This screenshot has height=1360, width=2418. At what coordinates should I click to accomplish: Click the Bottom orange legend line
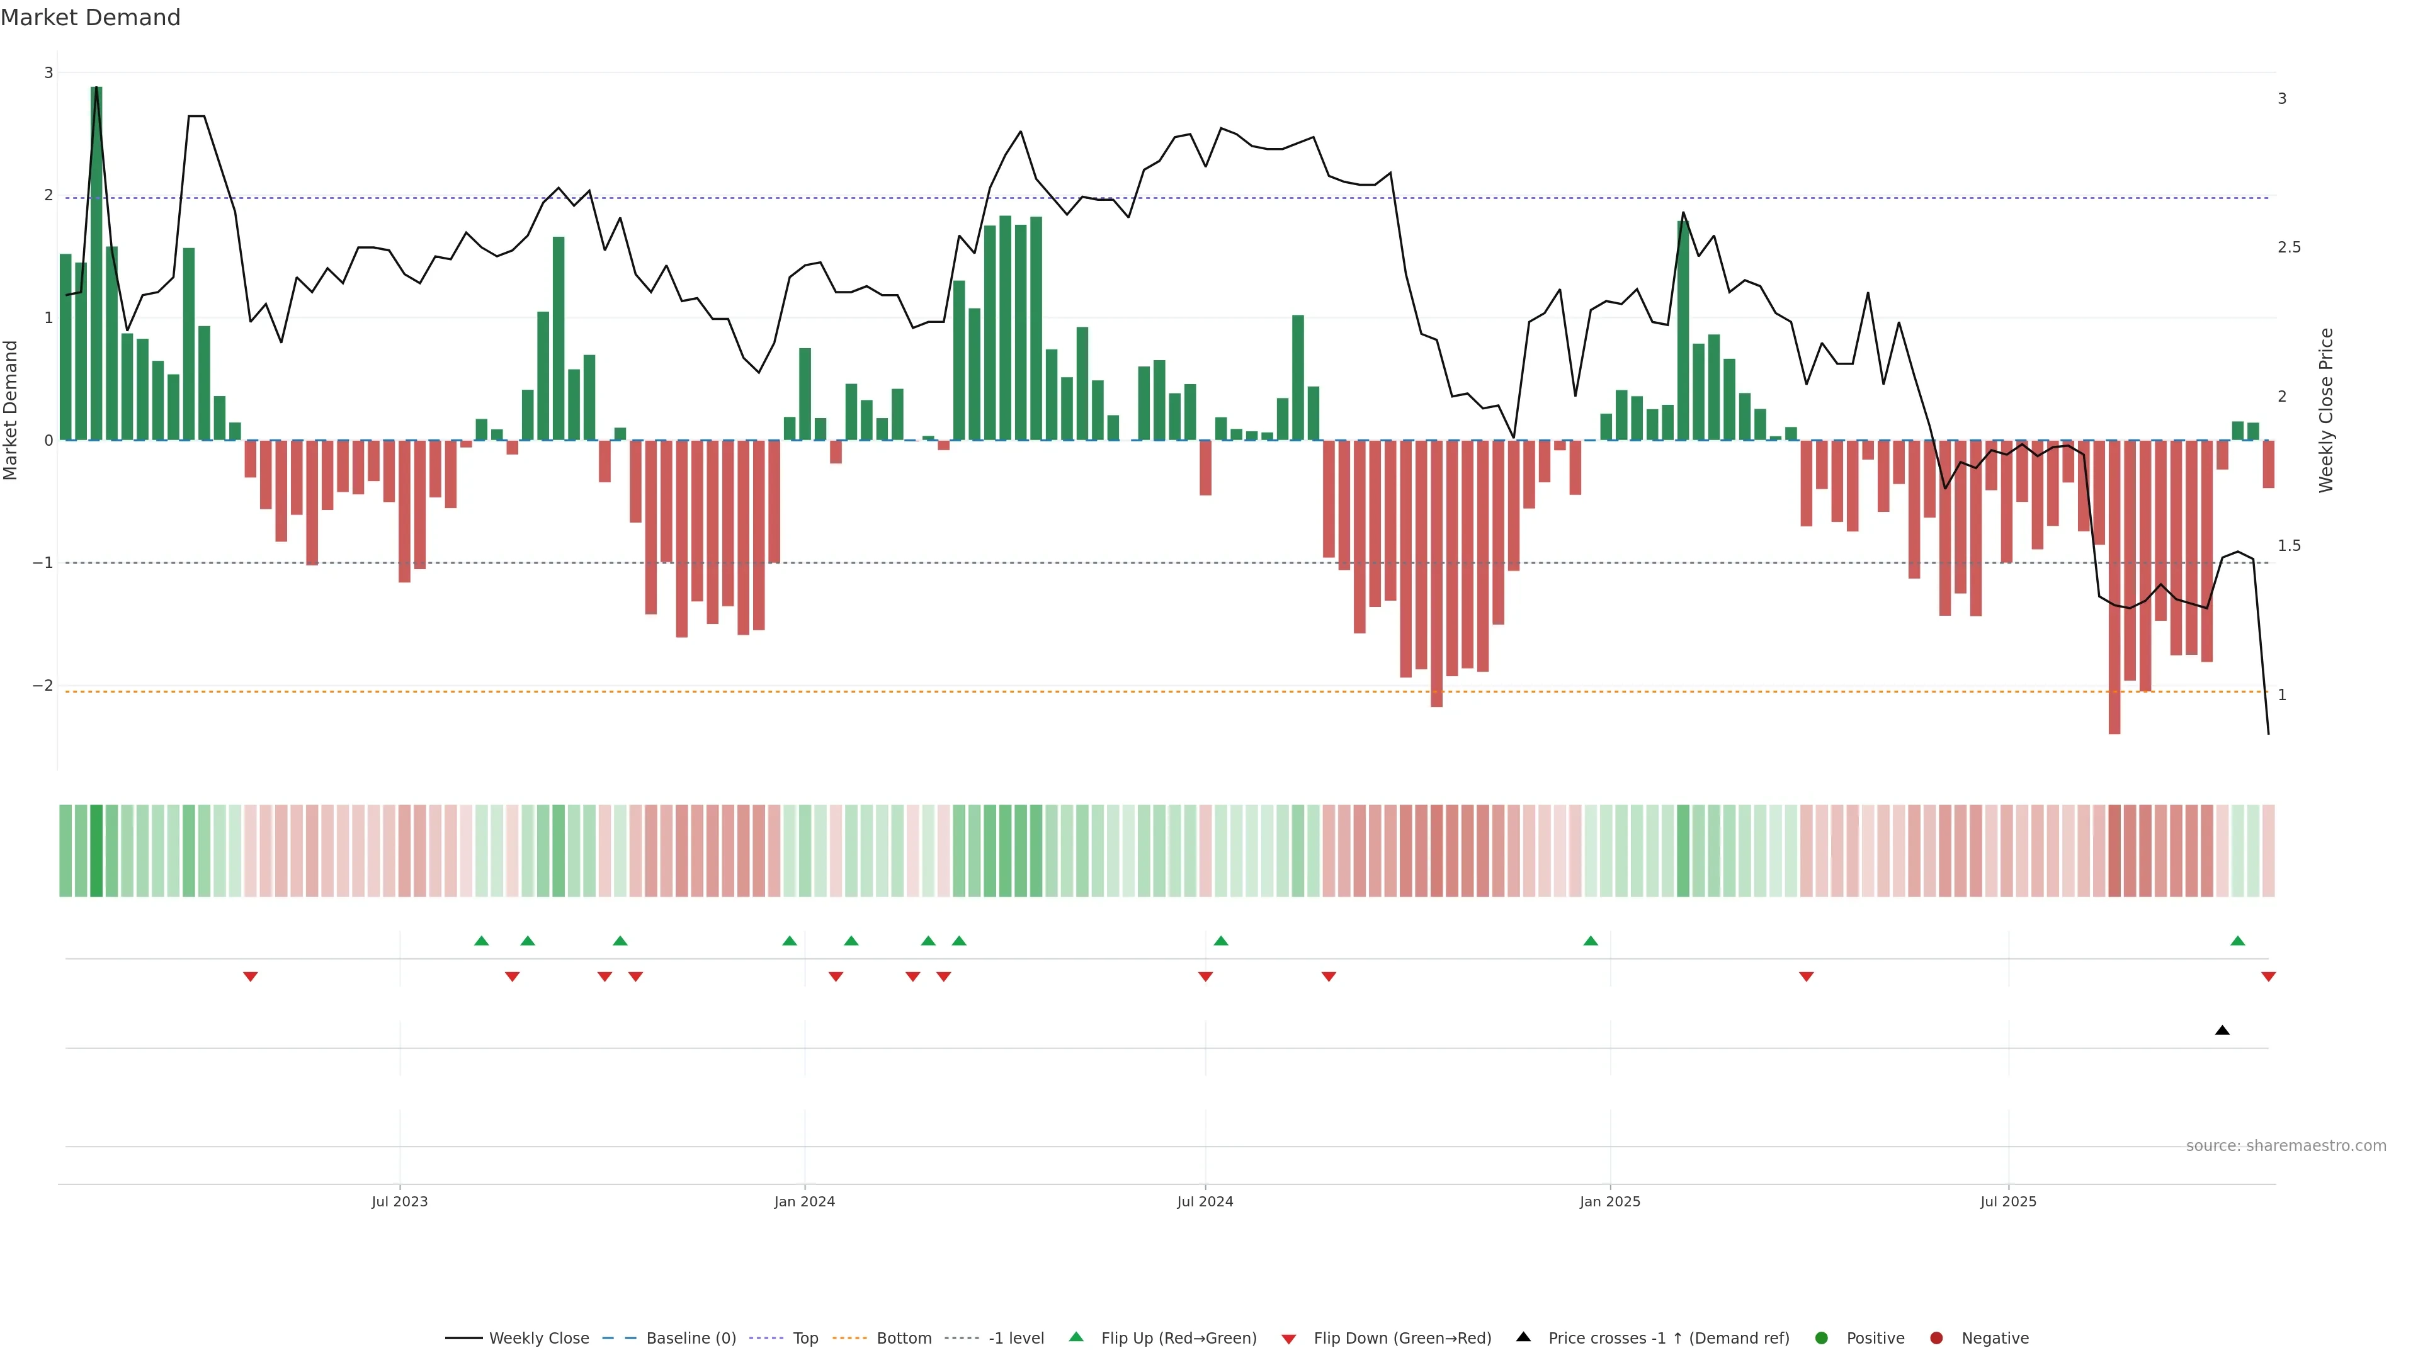849,1339
